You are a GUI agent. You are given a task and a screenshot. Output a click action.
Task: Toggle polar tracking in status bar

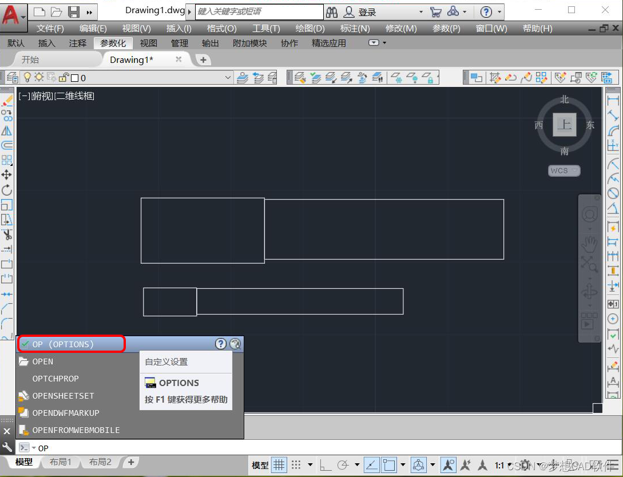(x=343, y=464)
